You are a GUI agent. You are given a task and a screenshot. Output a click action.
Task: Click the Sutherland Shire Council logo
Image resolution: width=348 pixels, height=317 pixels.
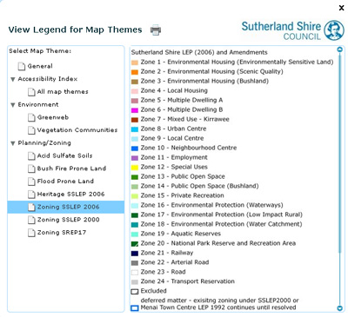point(293,30)
